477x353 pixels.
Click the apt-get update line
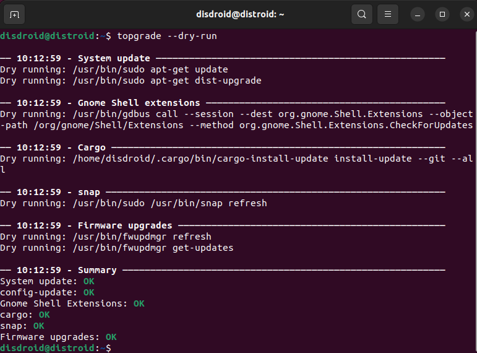[x=114, y=69]
